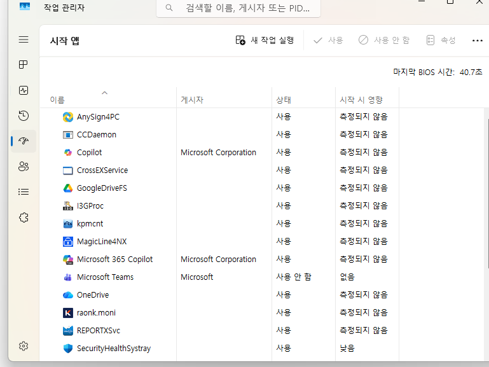Click the 시작 앱 page heading
The image size is (489, 367).
coord(65,41)
